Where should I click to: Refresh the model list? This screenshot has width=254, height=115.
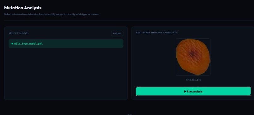(117, 33)
